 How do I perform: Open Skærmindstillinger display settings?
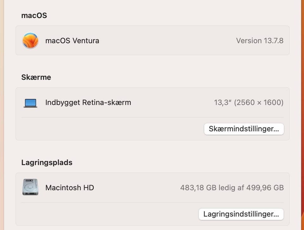(244, 129)
